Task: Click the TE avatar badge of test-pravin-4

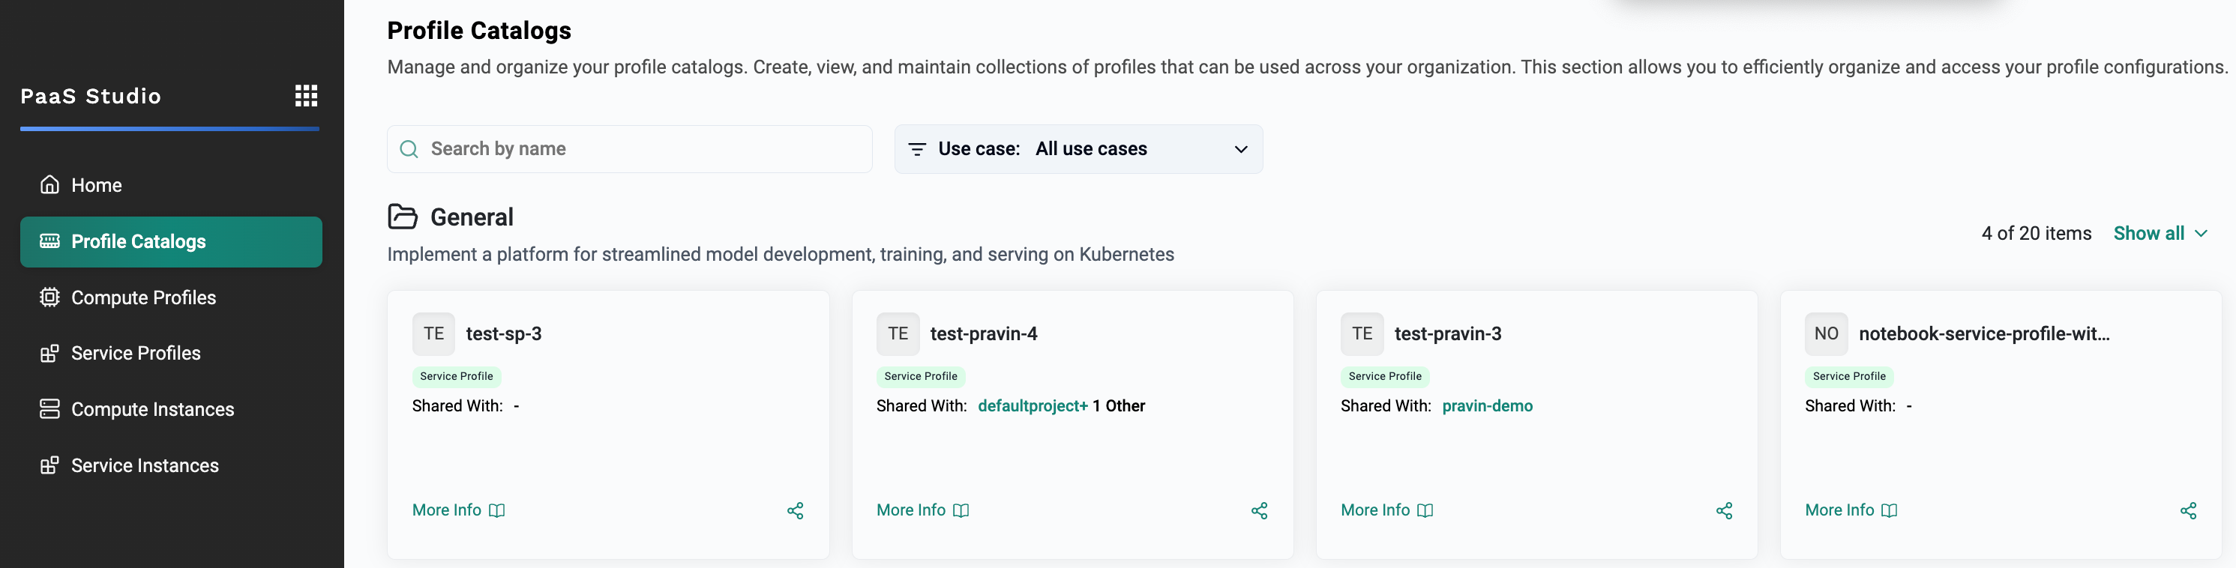Action: 898,334
